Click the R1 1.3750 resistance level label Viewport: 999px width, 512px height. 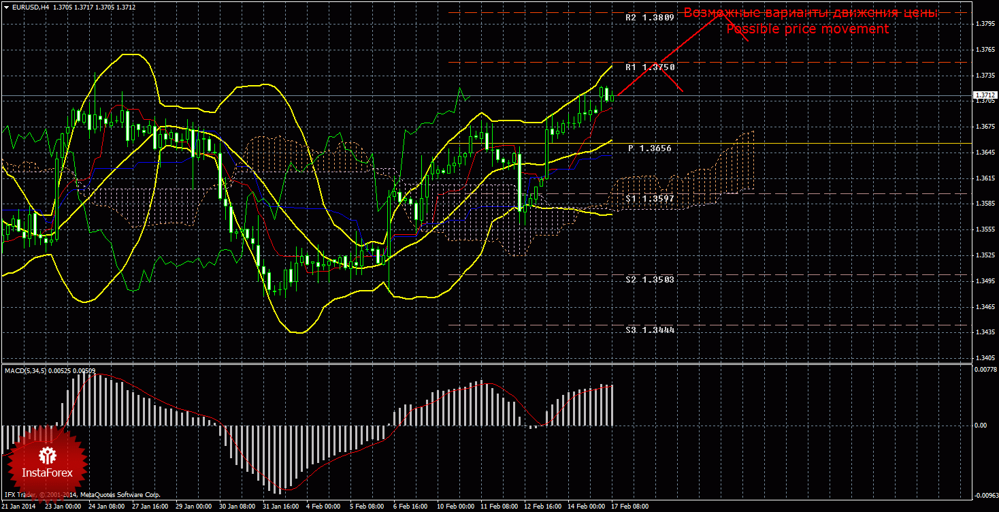point(650,67)
